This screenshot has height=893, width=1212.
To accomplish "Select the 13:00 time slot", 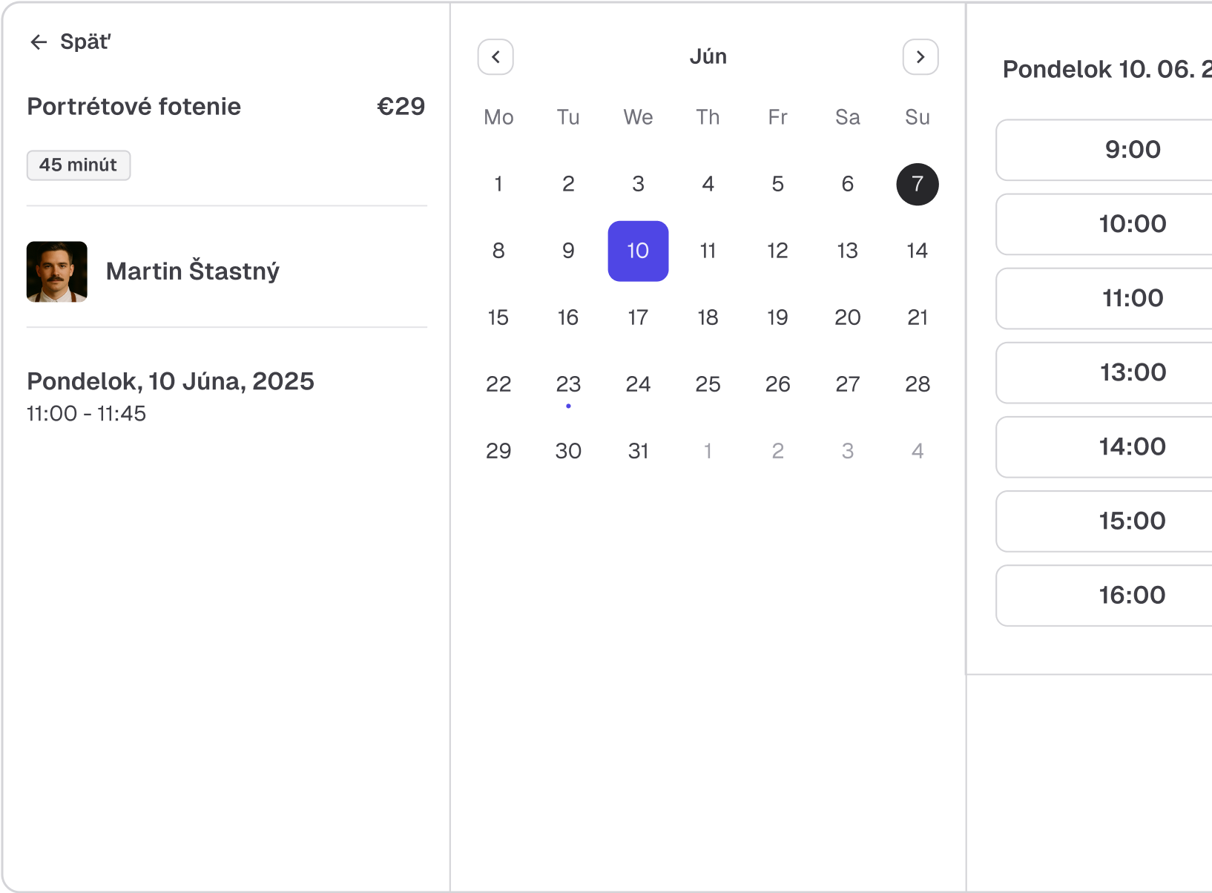I will (1132, 372).
